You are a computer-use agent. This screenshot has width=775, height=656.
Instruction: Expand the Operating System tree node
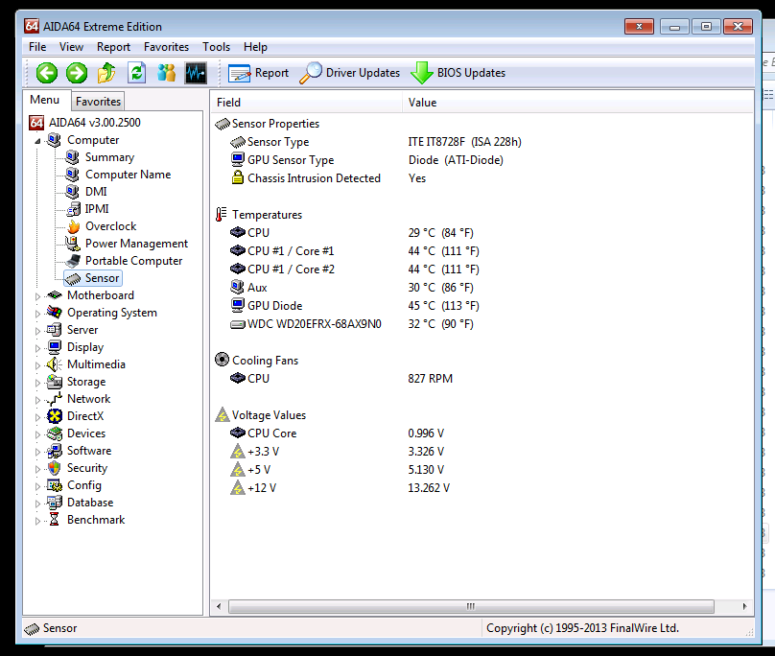38,314
